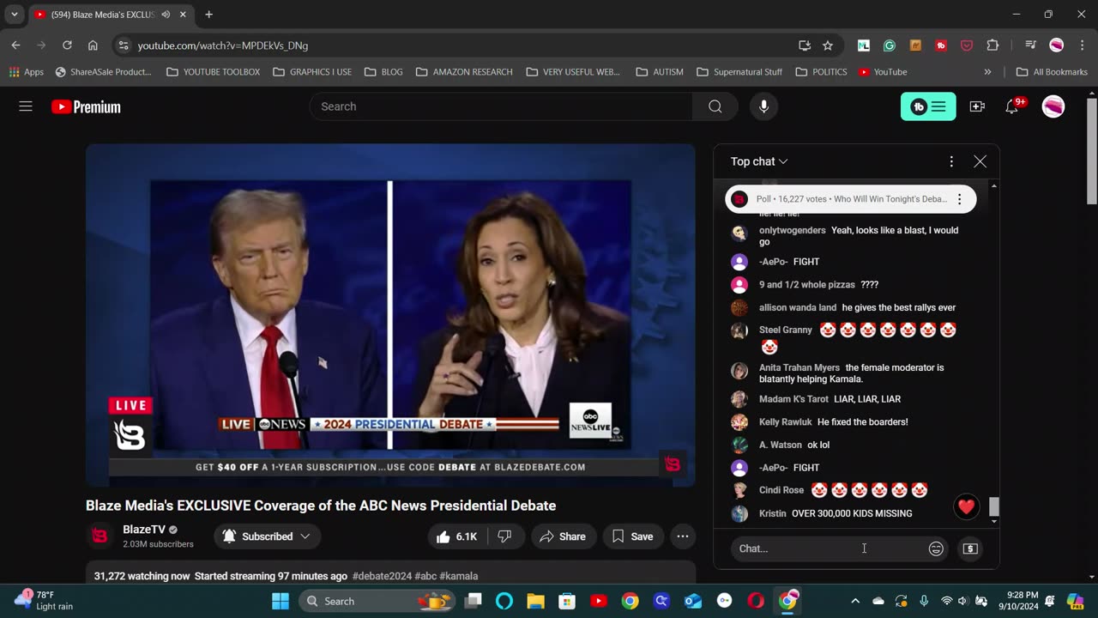Open the Pocket extension icon

pos(967,45)
